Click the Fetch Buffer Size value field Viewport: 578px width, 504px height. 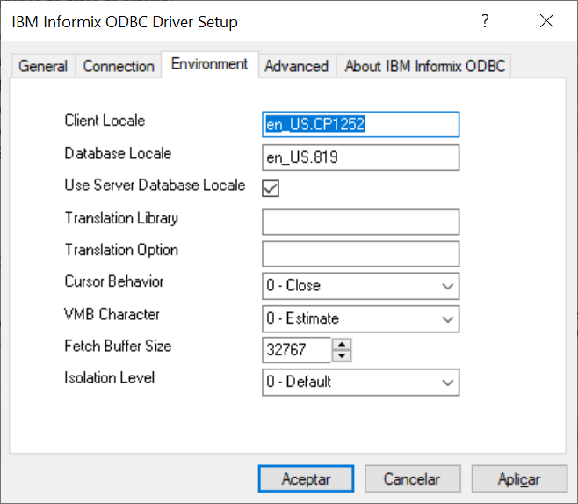click(x=297, y=350)
